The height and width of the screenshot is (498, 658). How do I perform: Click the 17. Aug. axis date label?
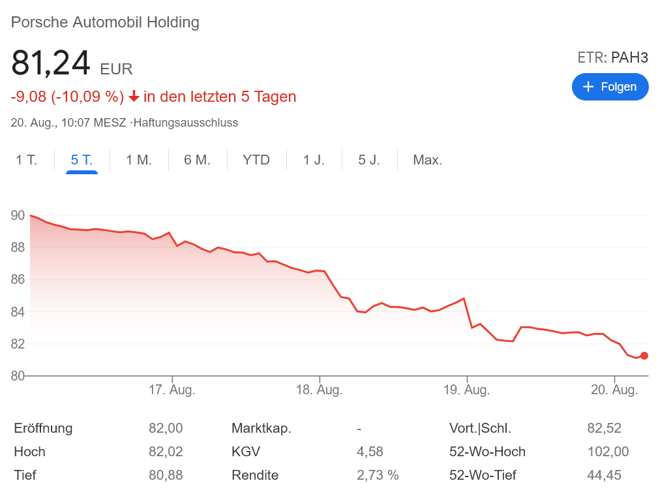pyautogui.click(x=172, y=390)
